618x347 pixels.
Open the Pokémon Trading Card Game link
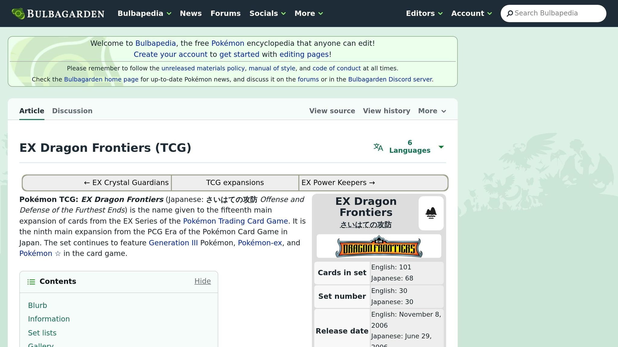click(235, 221)
